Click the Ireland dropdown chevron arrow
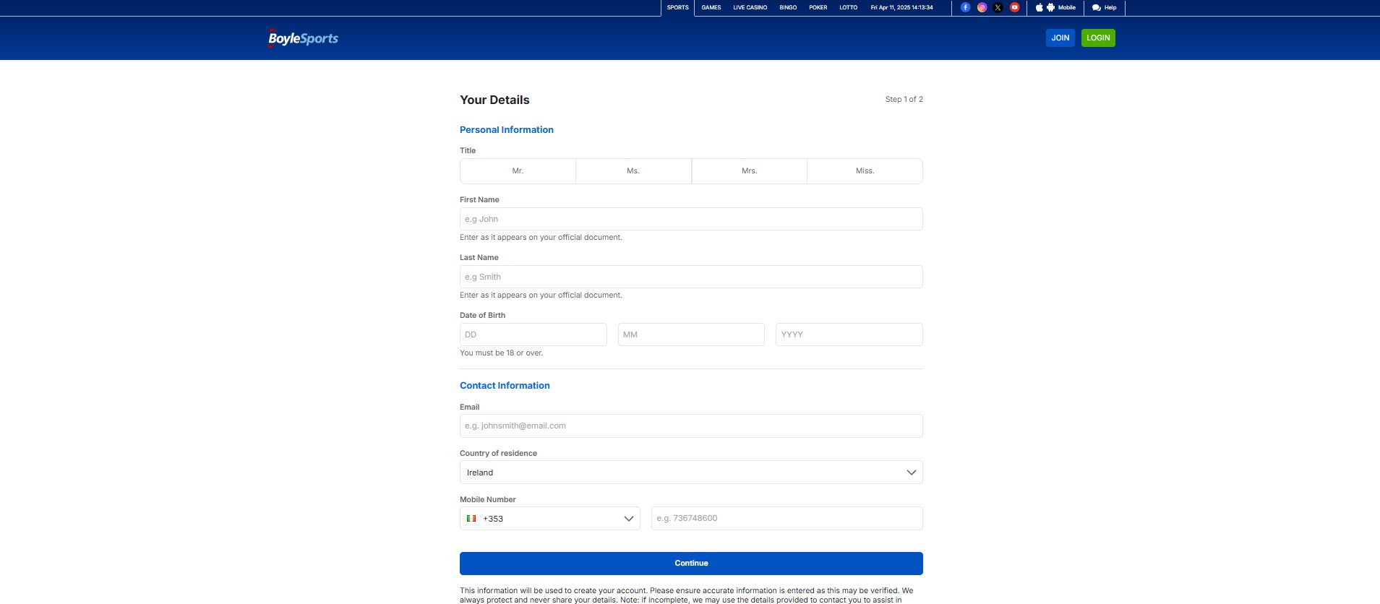Image resolution: width=1380 pixels, height=604 pixels. (x=911, y=473)
